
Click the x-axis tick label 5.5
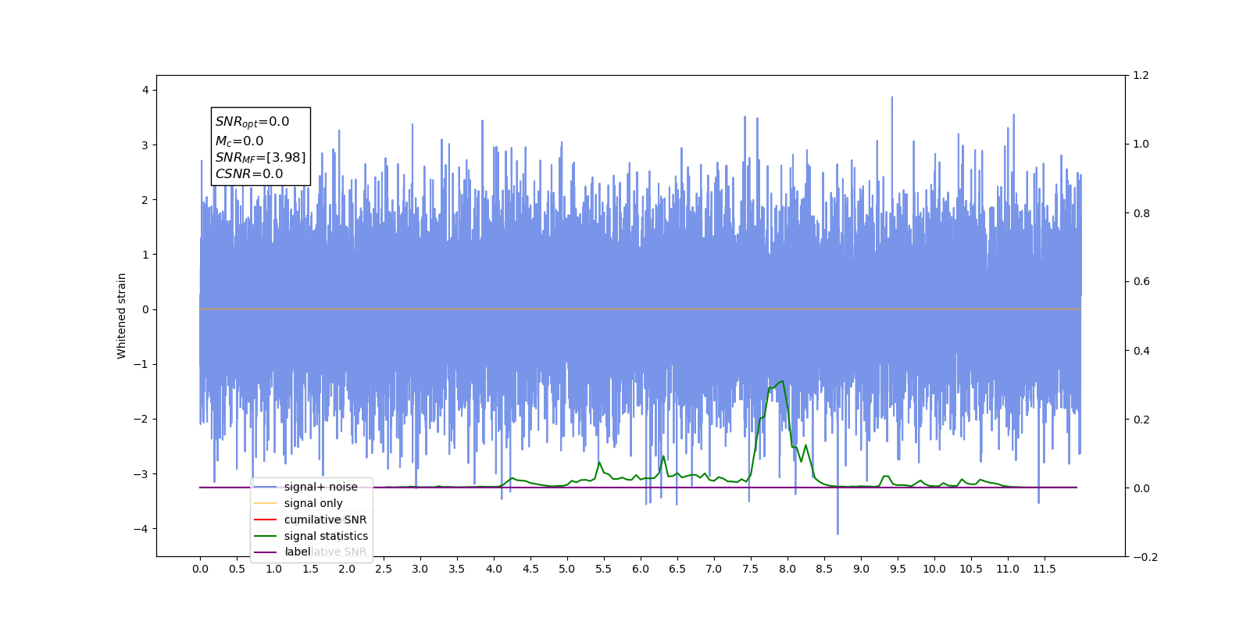[x=604, y=569]
